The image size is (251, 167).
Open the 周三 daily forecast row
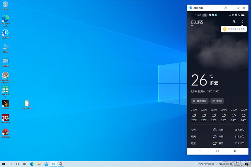tap(218, 143)
